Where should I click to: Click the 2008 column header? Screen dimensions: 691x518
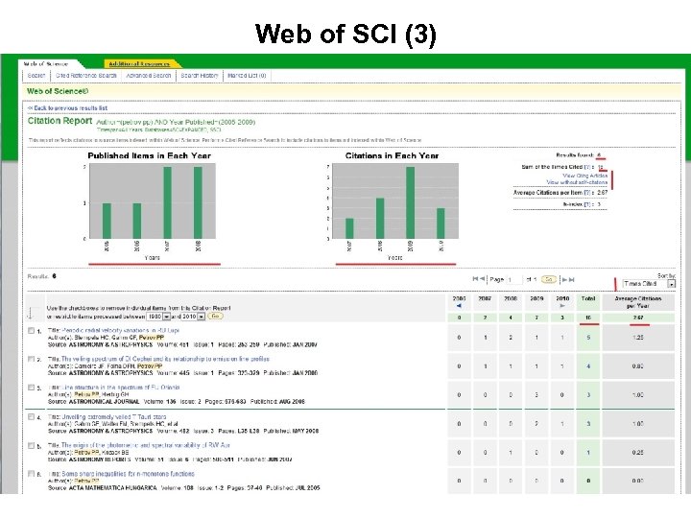pyautogui.click(x=511, y=298)
